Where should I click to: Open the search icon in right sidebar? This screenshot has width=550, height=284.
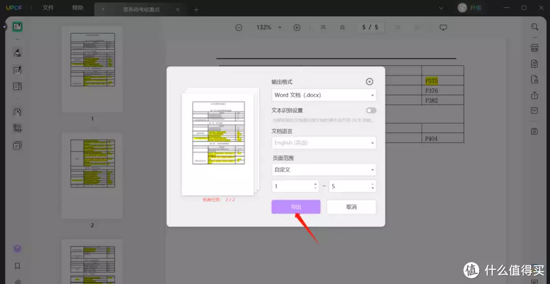(x=534, y=27)
